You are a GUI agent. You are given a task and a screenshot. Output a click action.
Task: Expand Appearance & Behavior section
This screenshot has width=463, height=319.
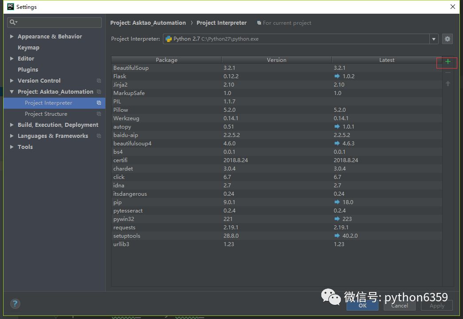pos(12,36)
